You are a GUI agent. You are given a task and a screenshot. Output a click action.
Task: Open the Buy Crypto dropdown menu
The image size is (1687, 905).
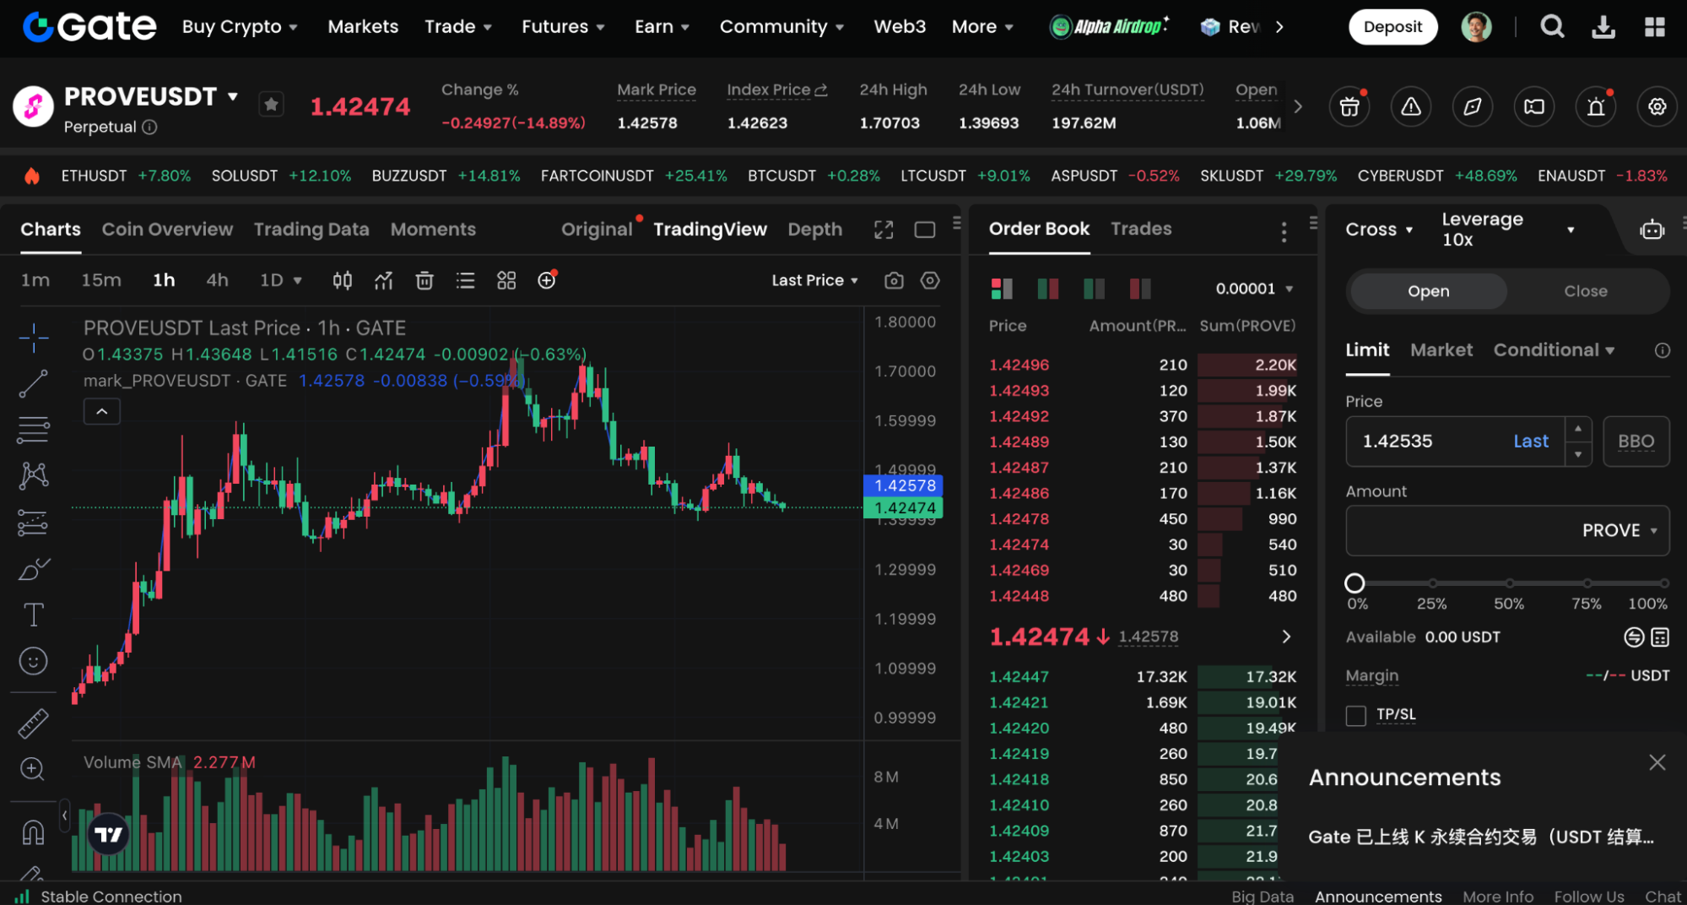click(240, 27)
